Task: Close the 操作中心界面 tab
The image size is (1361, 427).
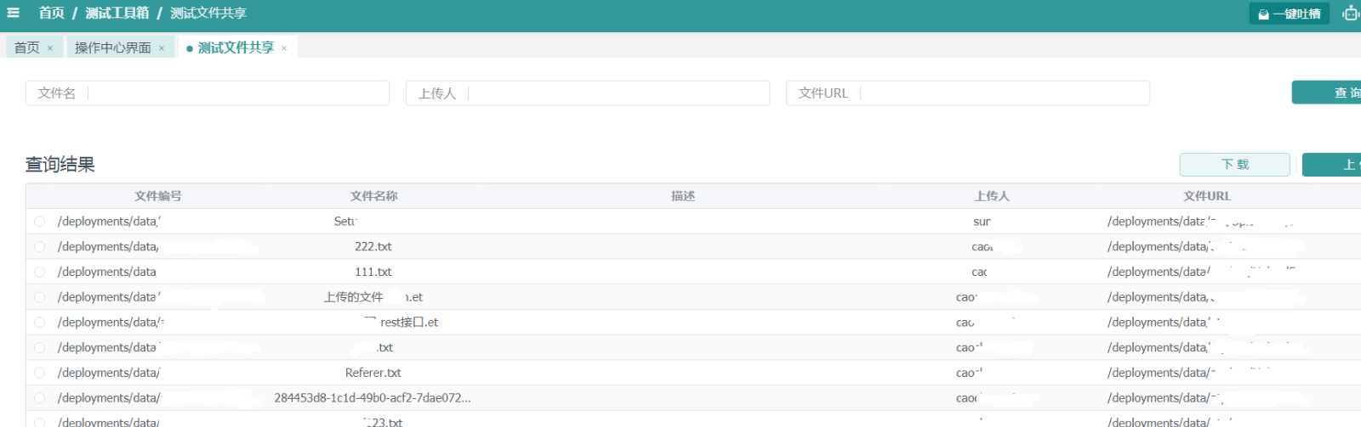Action: 162,48
